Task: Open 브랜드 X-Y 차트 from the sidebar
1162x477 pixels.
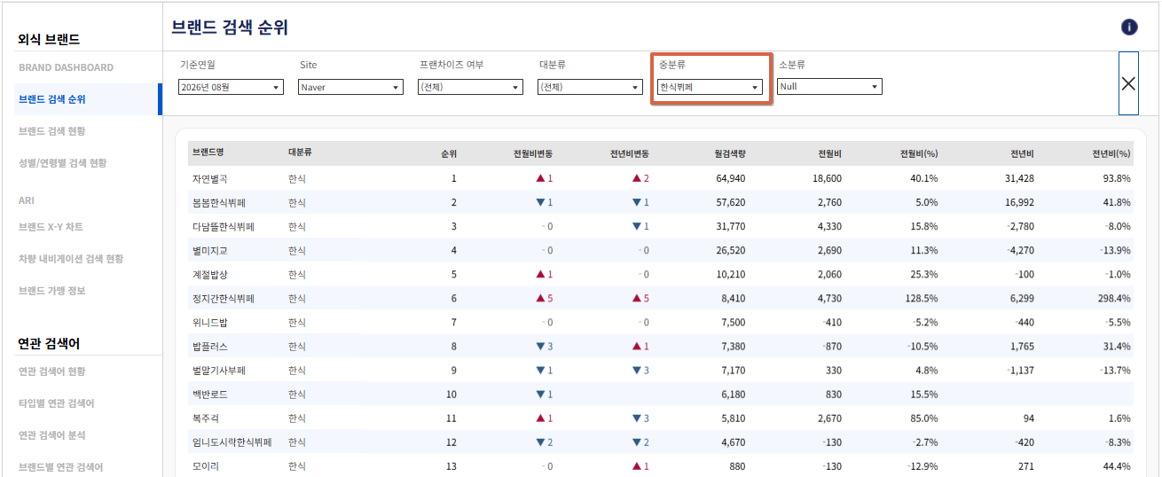Action: (x=51, y=227)
